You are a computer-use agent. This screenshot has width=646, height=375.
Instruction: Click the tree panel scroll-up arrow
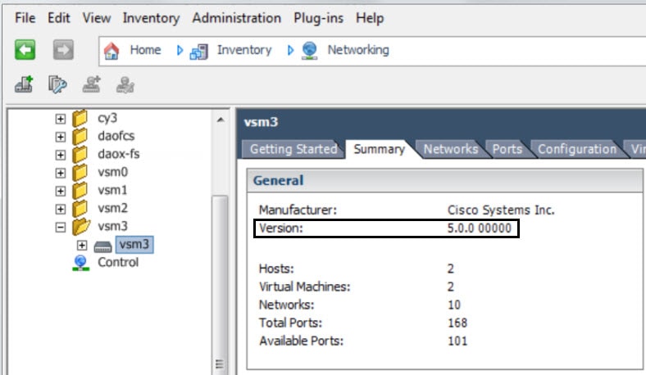tap(220, 120)
